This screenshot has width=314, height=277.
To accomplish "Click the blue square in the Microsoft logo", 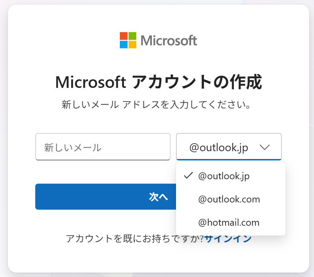I will click(x=124, y=44).
